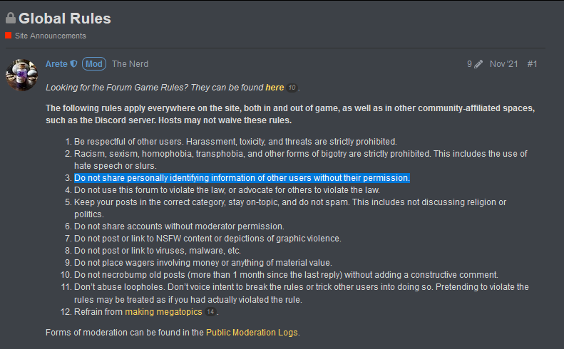Click rule 12 Refrain from text
The width and height of the screenshot is (564, 349).
coord(98,312)
